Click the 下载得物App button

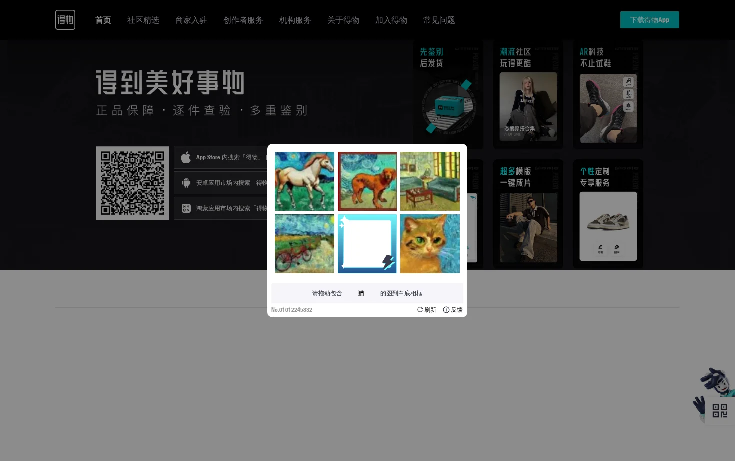650,20
